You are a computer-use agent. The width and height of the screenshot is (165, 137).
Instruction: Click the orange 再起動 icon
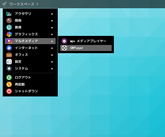9,84
